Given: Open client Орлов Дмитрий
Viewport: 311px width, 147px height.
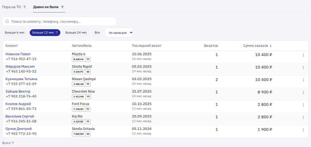Looking at the screenshot, I should [19, 129].
